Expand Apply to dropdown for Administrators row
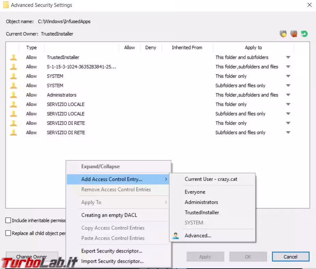Image resolution: width=316 pixels, height=269 pixels. 288,95
